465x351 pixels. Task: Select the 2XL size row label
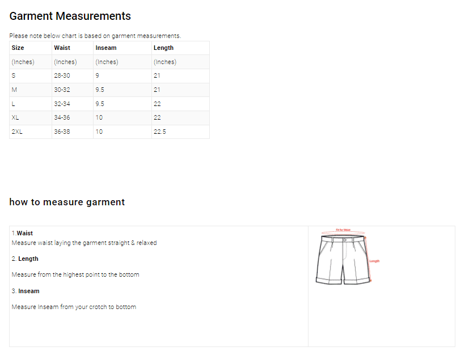[17, 132]
